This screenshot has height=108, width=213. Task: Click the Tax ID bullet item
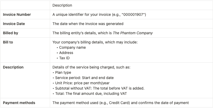(x=64, y=58)
